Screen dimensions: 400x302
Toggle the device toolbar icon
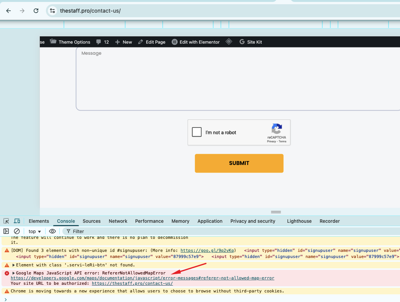click(x=17, y=221)
